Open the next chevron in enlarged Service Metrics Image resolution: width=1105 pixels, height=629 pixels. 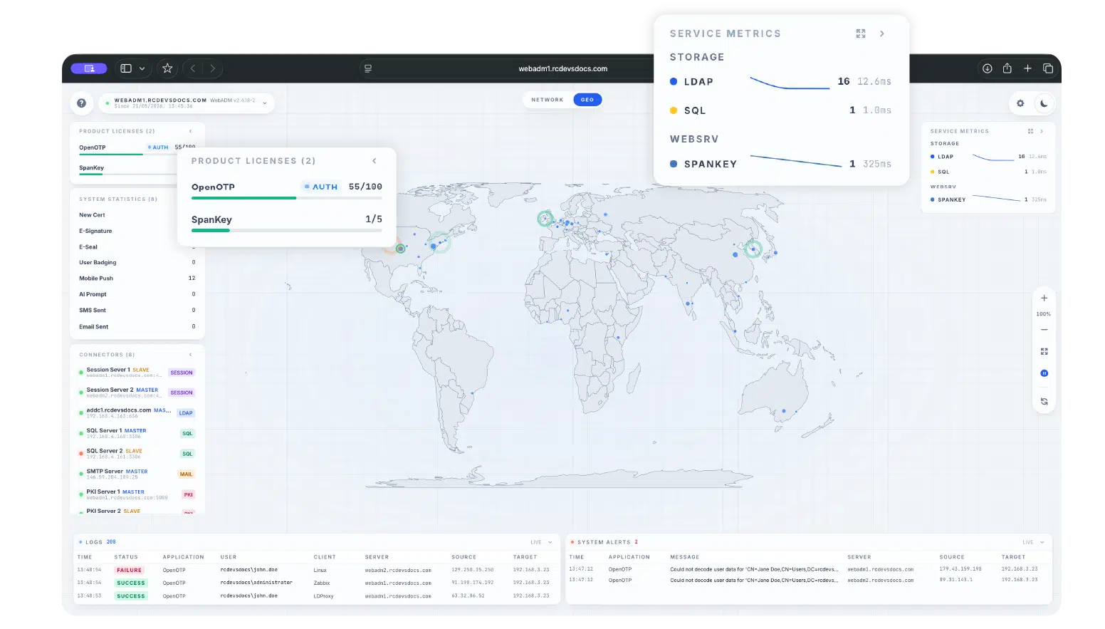tap(882, 33)
